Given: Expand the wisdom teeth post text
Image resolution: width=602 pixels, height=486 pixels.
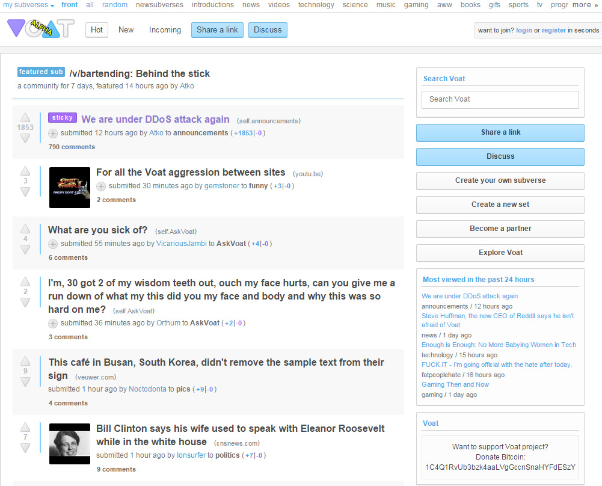Looking at the screenshot, I should (x=53, y=323).
